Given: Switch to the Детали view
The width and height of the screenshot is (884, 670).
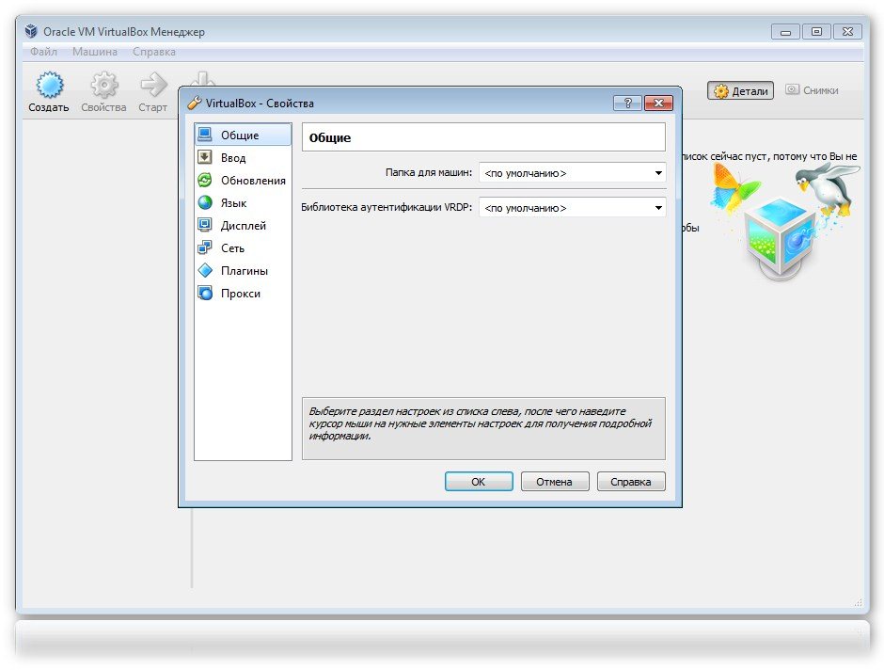Looking at the screenshot, I should point(741,91).
